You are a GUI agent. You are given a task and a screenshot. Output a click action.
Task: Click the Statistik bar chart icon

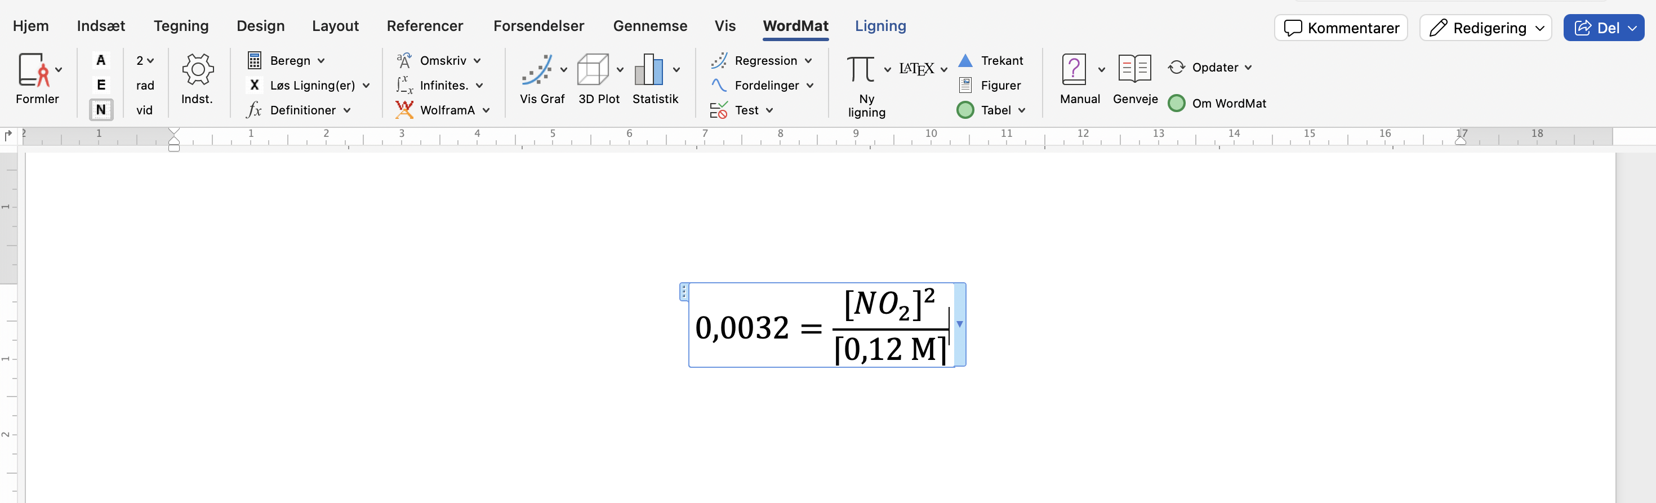coord(649,69)
